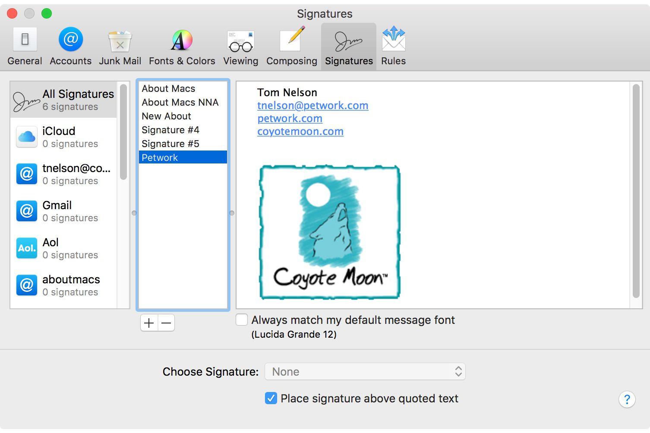Click the Coyote Moon logo image

pos(330,232)
